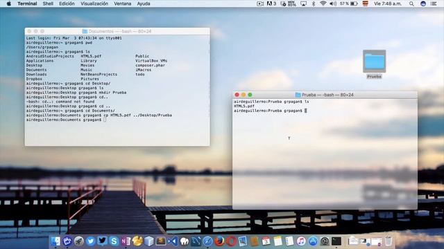Click the cp HTML5.pdf ../Desktop/Prueba command line
Screen dimensions: 444x249
[99, 116]
